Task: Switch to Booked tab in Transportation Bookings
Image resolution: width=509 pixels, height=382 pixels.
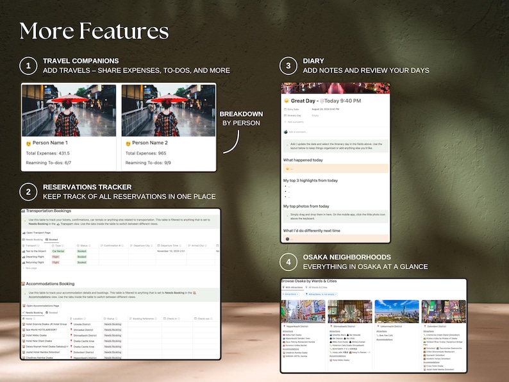Action: pyautogui.click(x=52, y=240)
